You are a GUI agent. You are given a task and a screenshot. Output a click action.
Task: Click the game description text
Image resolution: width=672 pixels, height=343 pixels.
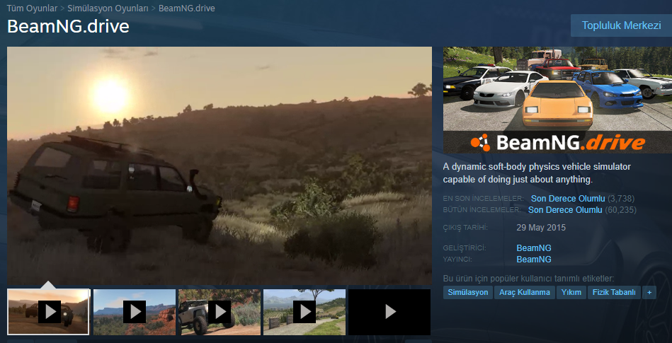tap(537, 173)
